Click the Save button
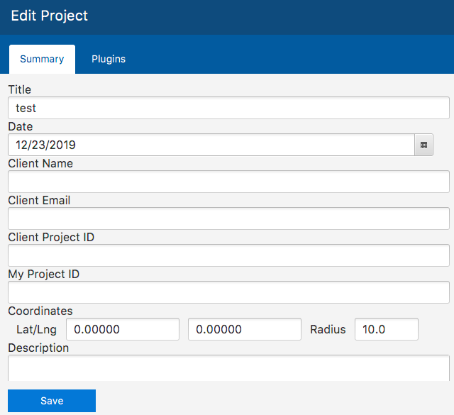The width and height of the screenshot is (454, 415). tap(52, 401)
